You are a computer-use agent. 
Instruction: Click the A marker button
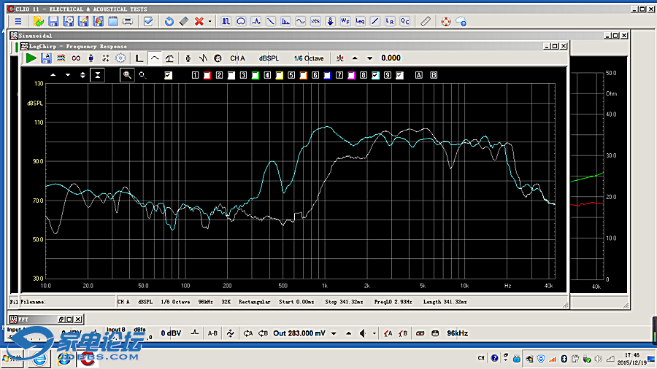click(419, 75)
